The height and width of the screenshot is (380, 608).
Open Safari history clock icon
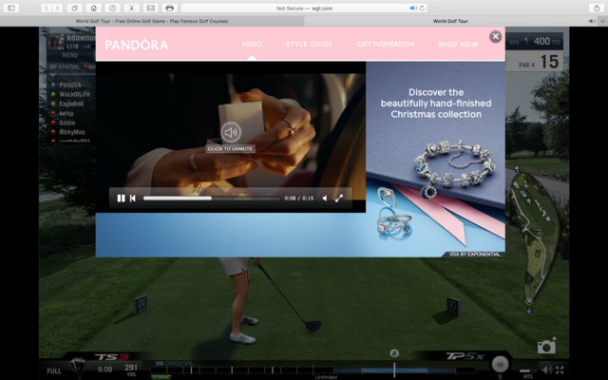click(112, 8)
